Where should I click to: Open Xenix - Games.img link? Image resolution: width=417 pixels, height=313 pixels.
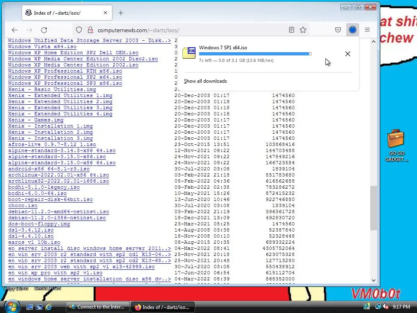point(36,120)
